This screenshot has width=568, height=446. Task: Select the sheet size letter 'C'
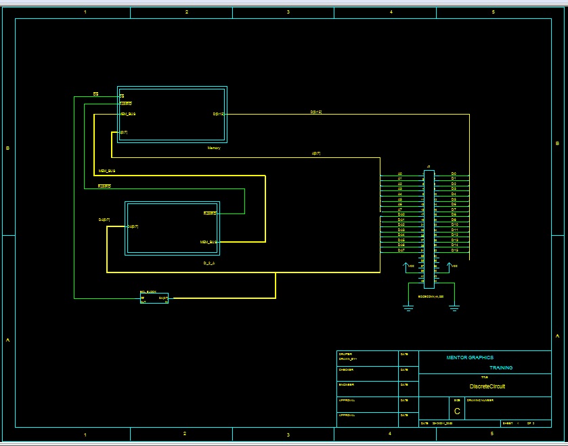(x=457, y=411)
